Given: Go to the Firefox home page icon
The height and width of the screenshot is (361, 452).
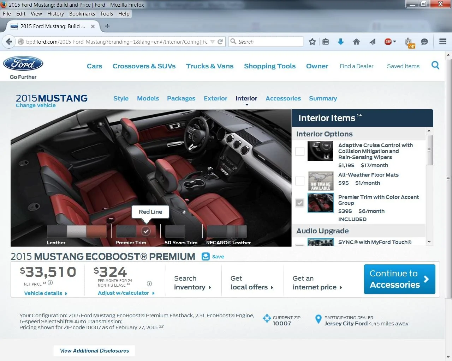Looking at the screenshot, I should tap(356, 42).
